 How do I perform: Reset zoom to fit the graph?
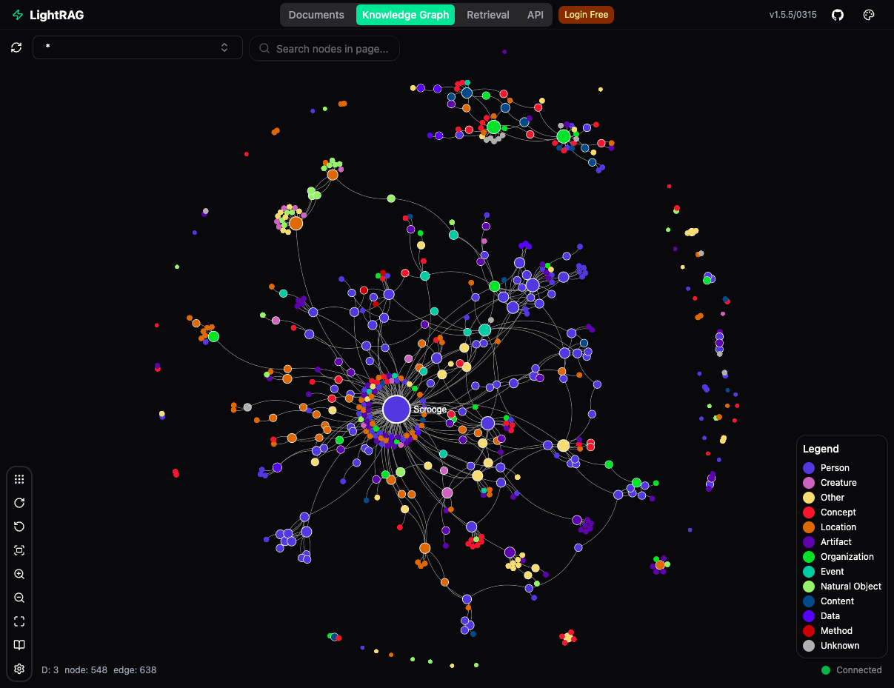click(19, 550)
